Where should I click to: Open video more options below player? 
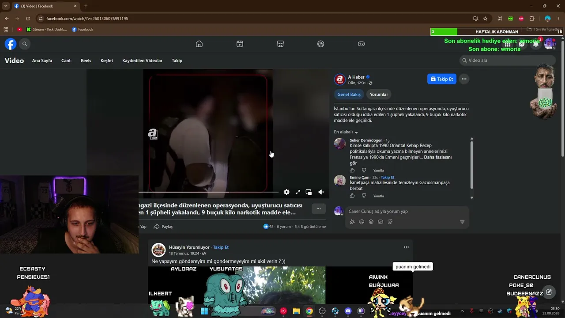pyautogui.click(x=318, y=209)
